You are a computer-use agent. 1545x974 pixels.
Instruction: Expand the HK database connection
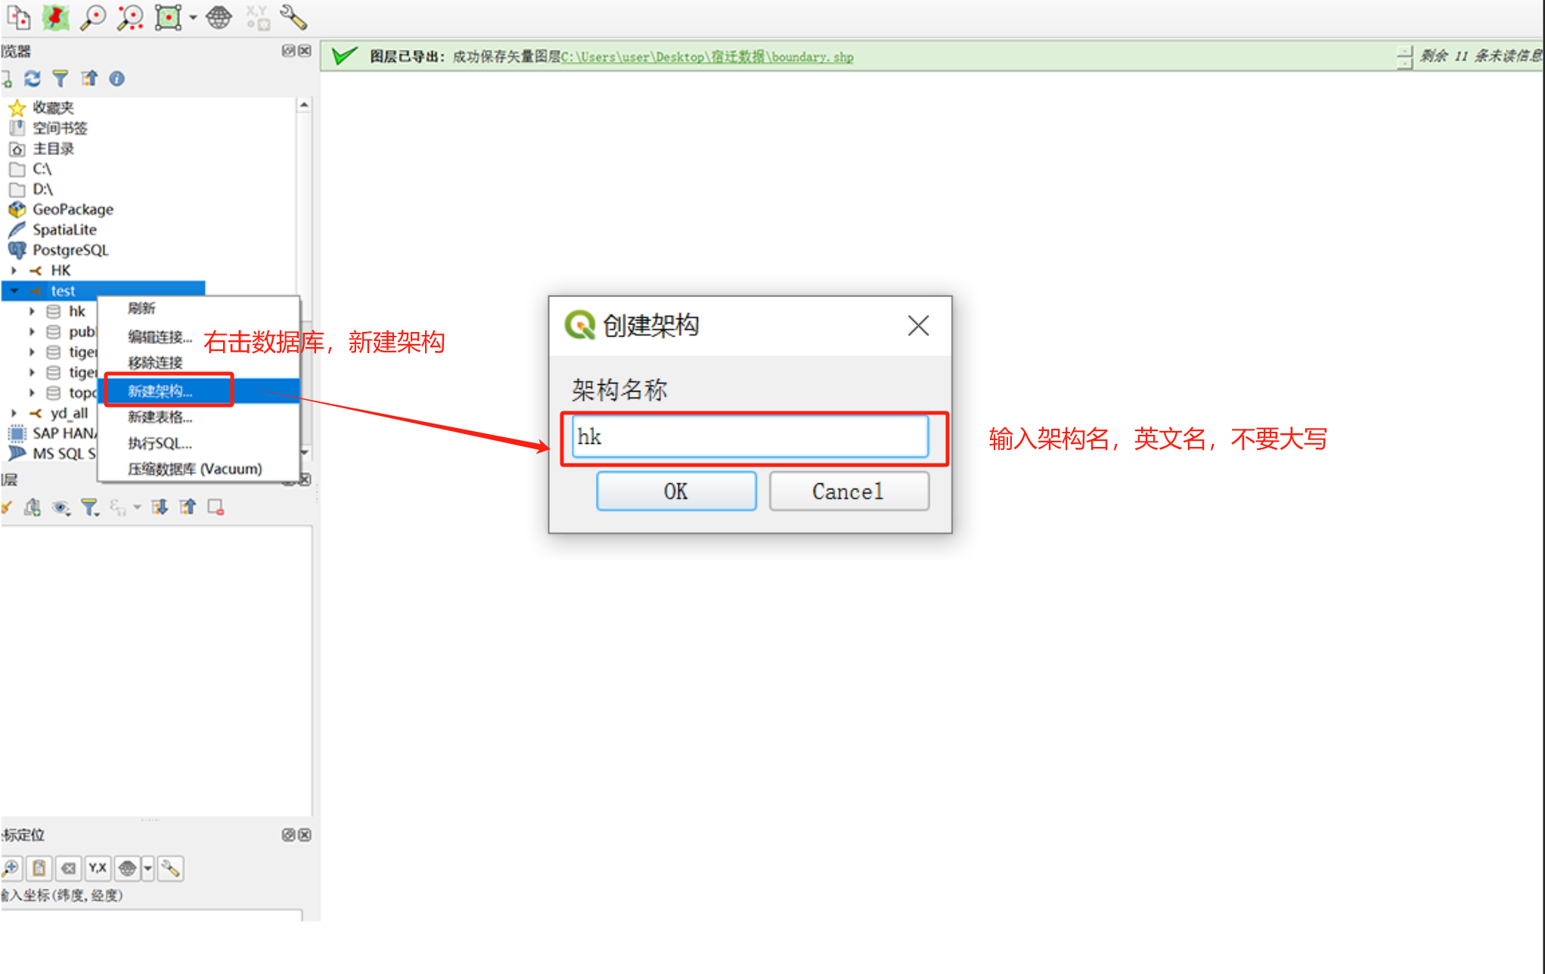(14, 270)
